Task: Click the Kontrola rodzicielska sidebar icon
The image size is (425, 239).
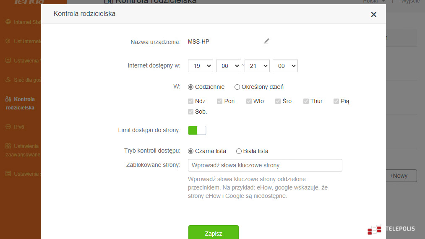Action: point(8,99)
